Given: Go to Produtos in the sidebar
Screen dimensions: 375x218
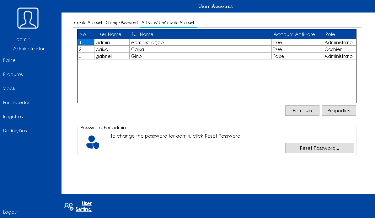Looking at the screenshot, I should [13, 74].
